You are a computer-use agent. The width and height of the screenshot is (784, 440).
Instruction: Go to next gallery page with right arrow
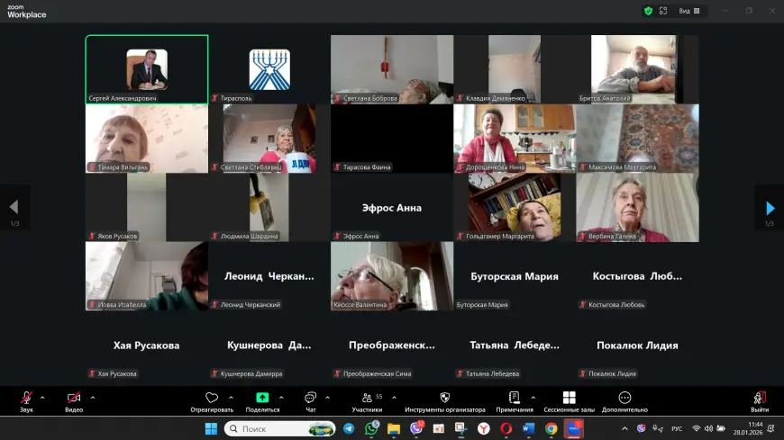click(x=770, y=209)
